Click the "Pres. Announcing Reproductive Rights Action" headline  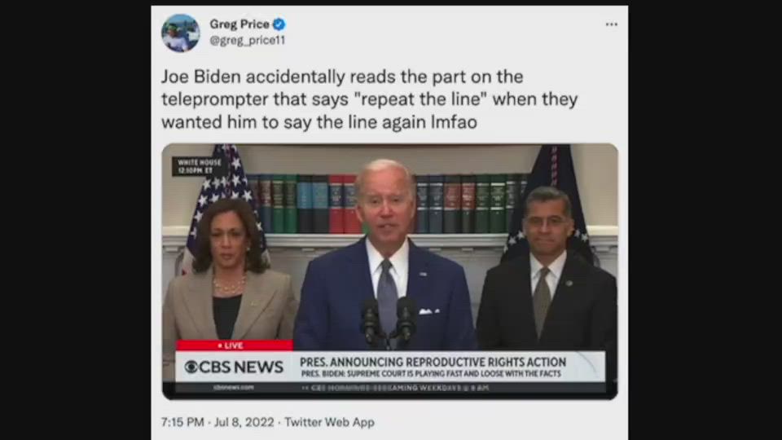click(x=433, y=362)
